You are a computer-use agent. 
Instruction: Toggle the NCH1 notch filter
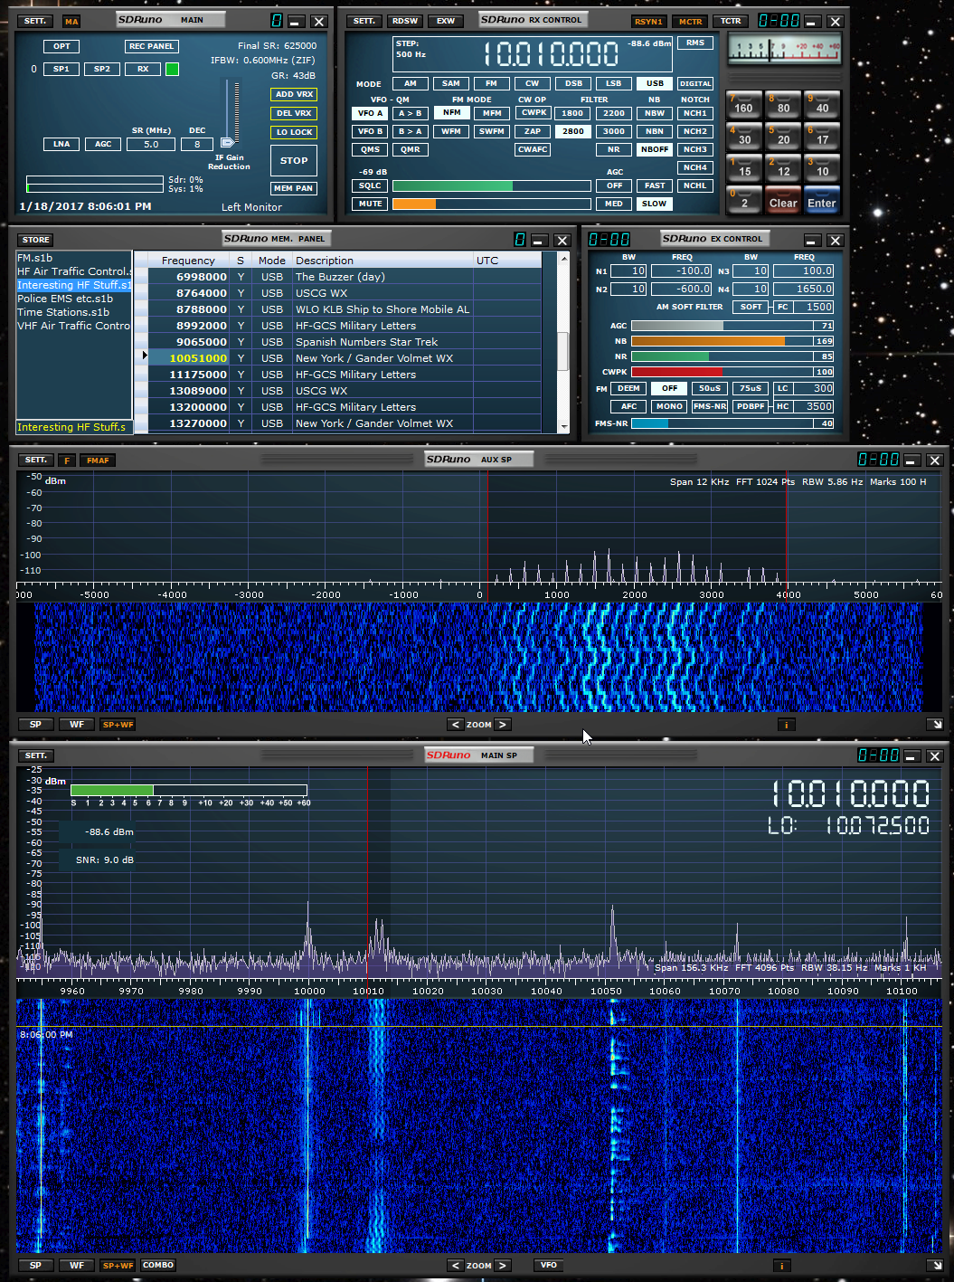pos(694,113)
